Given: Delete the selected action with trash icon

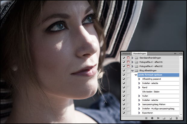Looking at the screenshot, I should [x=177, y=118].
